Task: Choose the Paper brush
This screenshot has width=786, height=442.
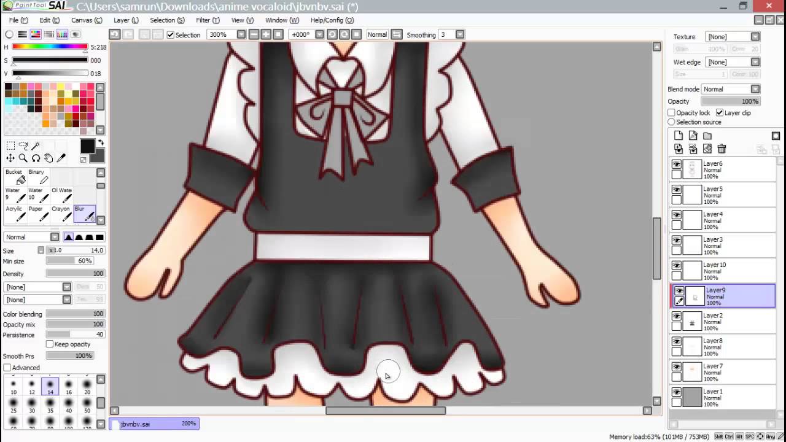Action: click(x=38, y=214)
